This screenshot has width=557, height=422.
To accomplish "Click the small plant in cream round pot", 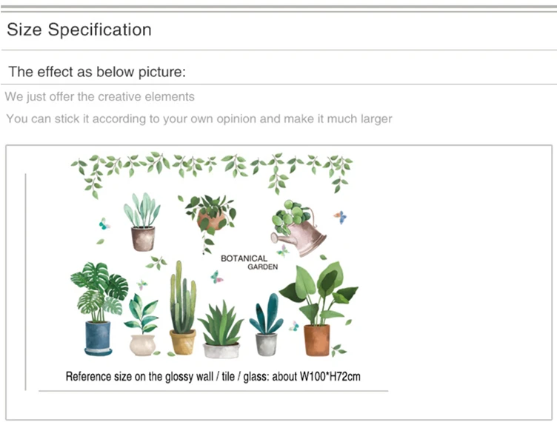I will point(142,324).
